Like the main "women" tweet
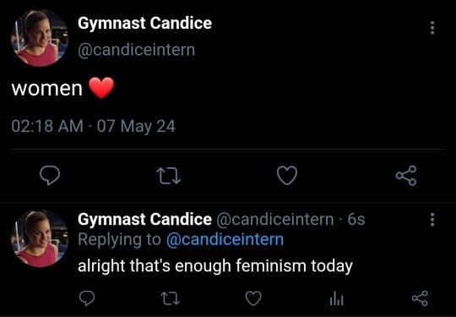 pos(287,176)
